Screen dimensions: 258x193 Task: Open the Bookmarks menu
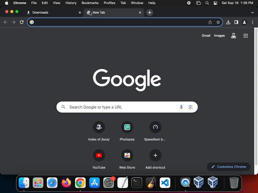click(90, 3)
